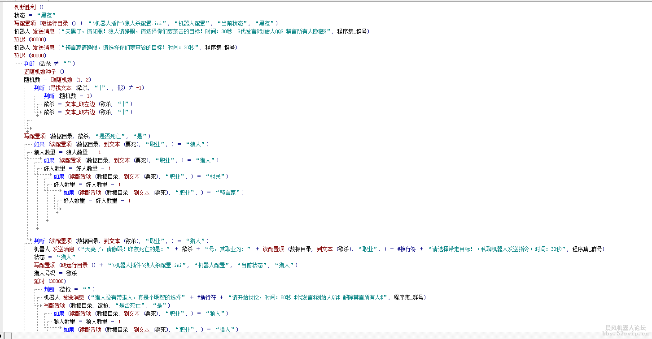This screenshot has width=652, height=339.
Task: Click the 判断 (欲杀 ≠ "") flow statement
Action: tap(49, 64)
